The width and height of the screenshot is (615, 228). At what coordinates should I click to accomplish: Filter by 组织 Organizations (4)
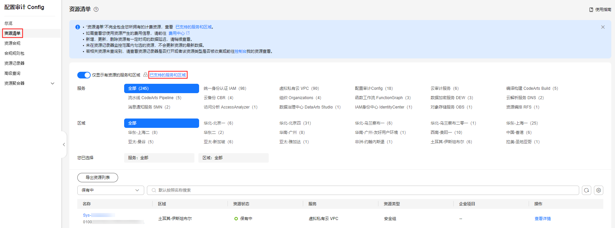[x=300, y=98]
